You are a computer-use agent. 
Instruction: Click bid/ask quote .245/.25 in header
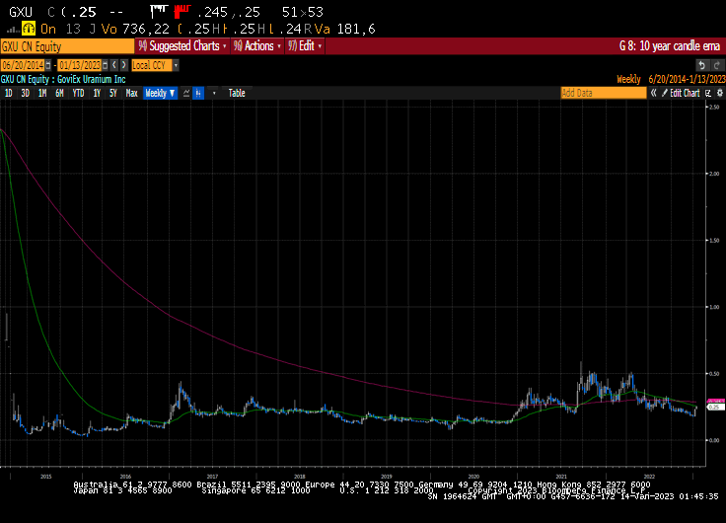tap(228, 12)
